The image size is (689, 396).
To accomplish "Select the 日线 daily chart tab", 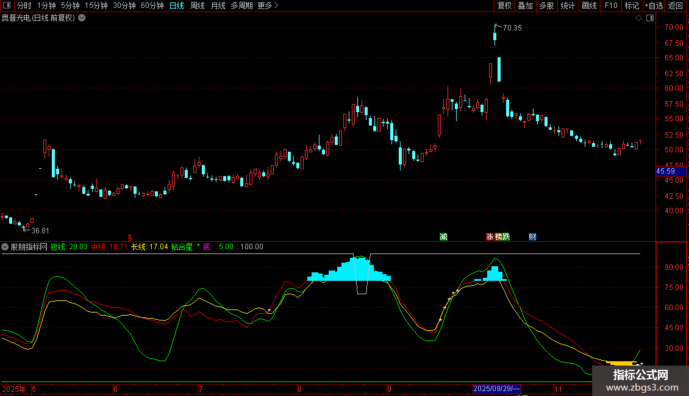I will (177, 5).
